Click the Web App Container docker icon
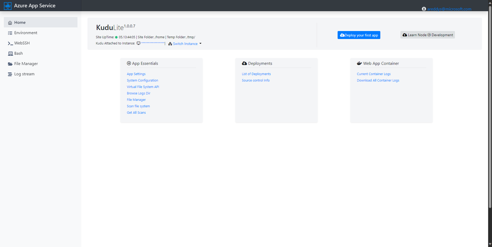The width and height of the screenshot is (492, 247). tap(360, 63)
